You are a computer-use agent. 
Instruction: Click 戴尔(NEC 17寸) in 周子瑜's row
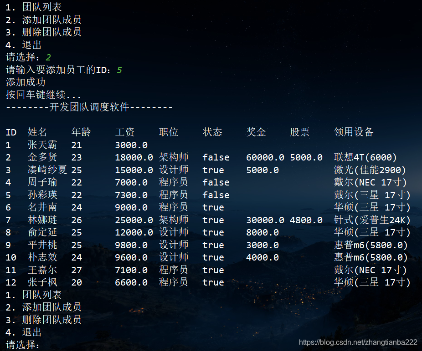point(371,182)
